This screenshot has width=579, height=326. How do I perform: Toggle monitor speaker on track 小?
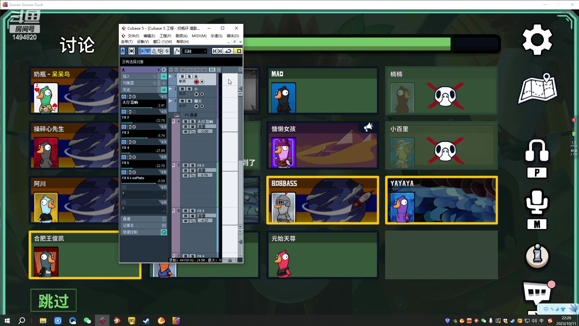point(202,94)
